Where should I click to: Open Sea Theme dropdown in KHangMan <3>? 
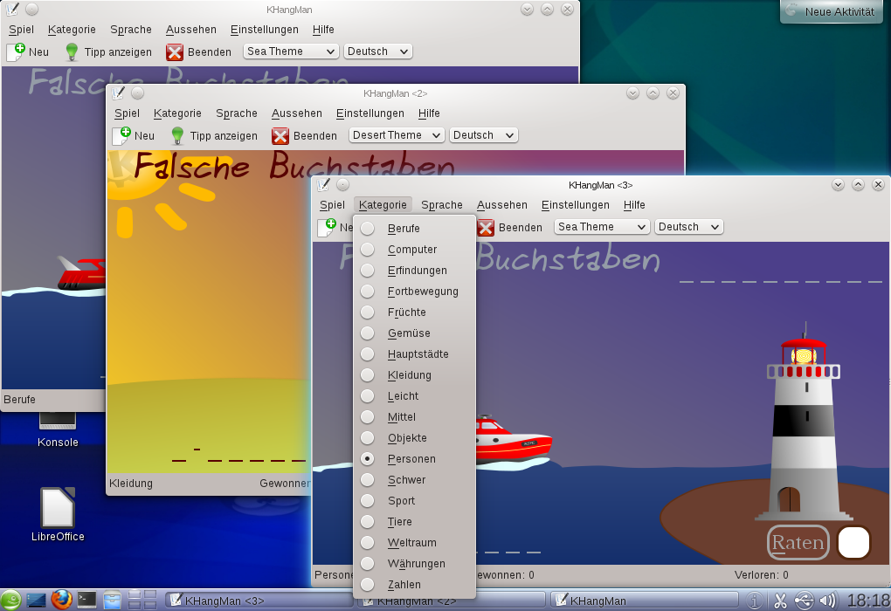coord(601,227)
